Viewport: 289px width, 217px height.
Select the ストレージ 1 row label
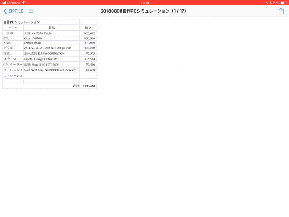[x=13, y=70]
